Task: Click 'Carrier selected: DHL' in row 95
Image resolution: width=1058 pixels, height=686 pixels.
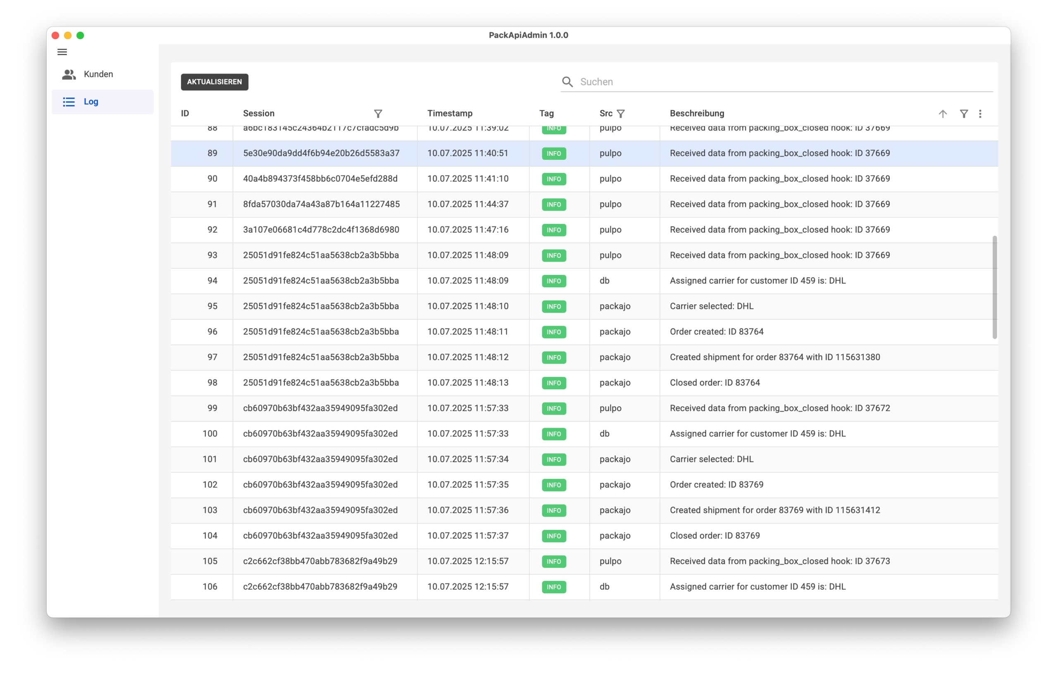Action: (x=712, y=306)
